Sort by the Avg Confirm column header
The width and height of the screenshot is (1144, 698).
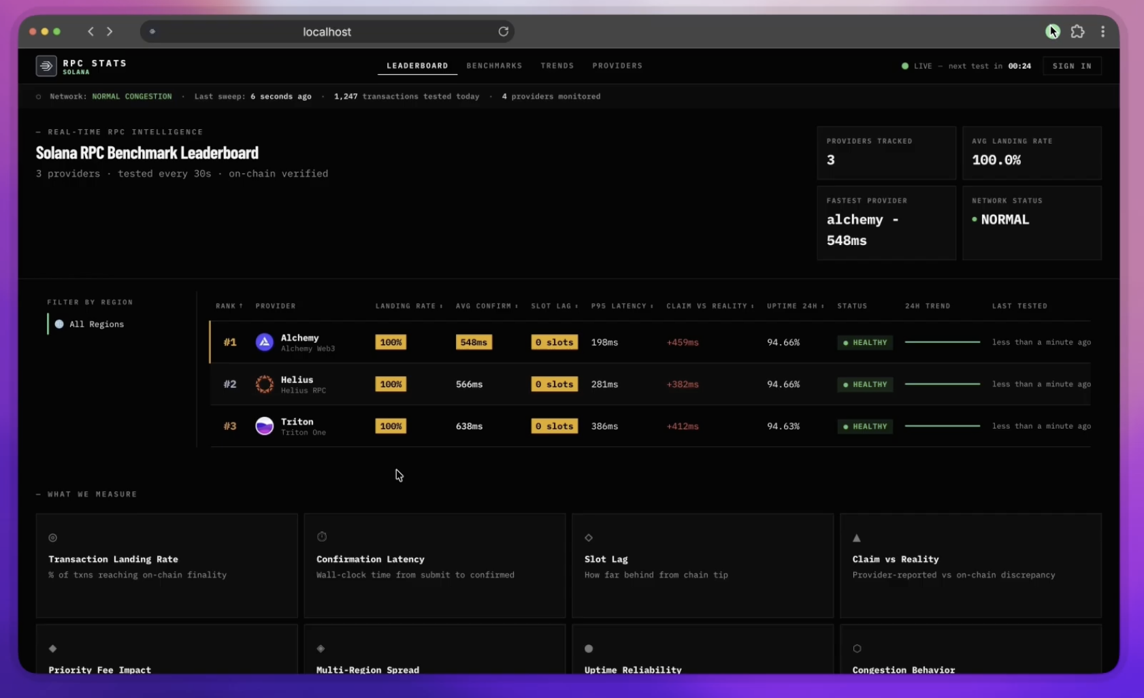click(487, 306)
